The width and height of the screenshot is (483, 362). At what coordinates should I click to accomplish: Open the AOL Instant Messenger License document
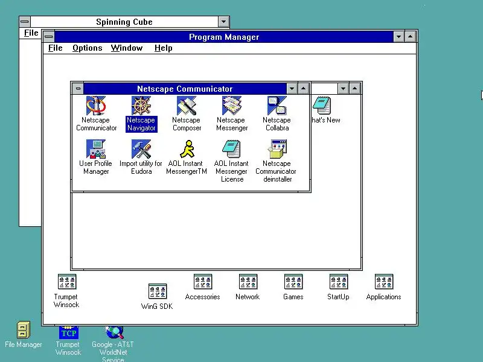[x=232, y=149]
